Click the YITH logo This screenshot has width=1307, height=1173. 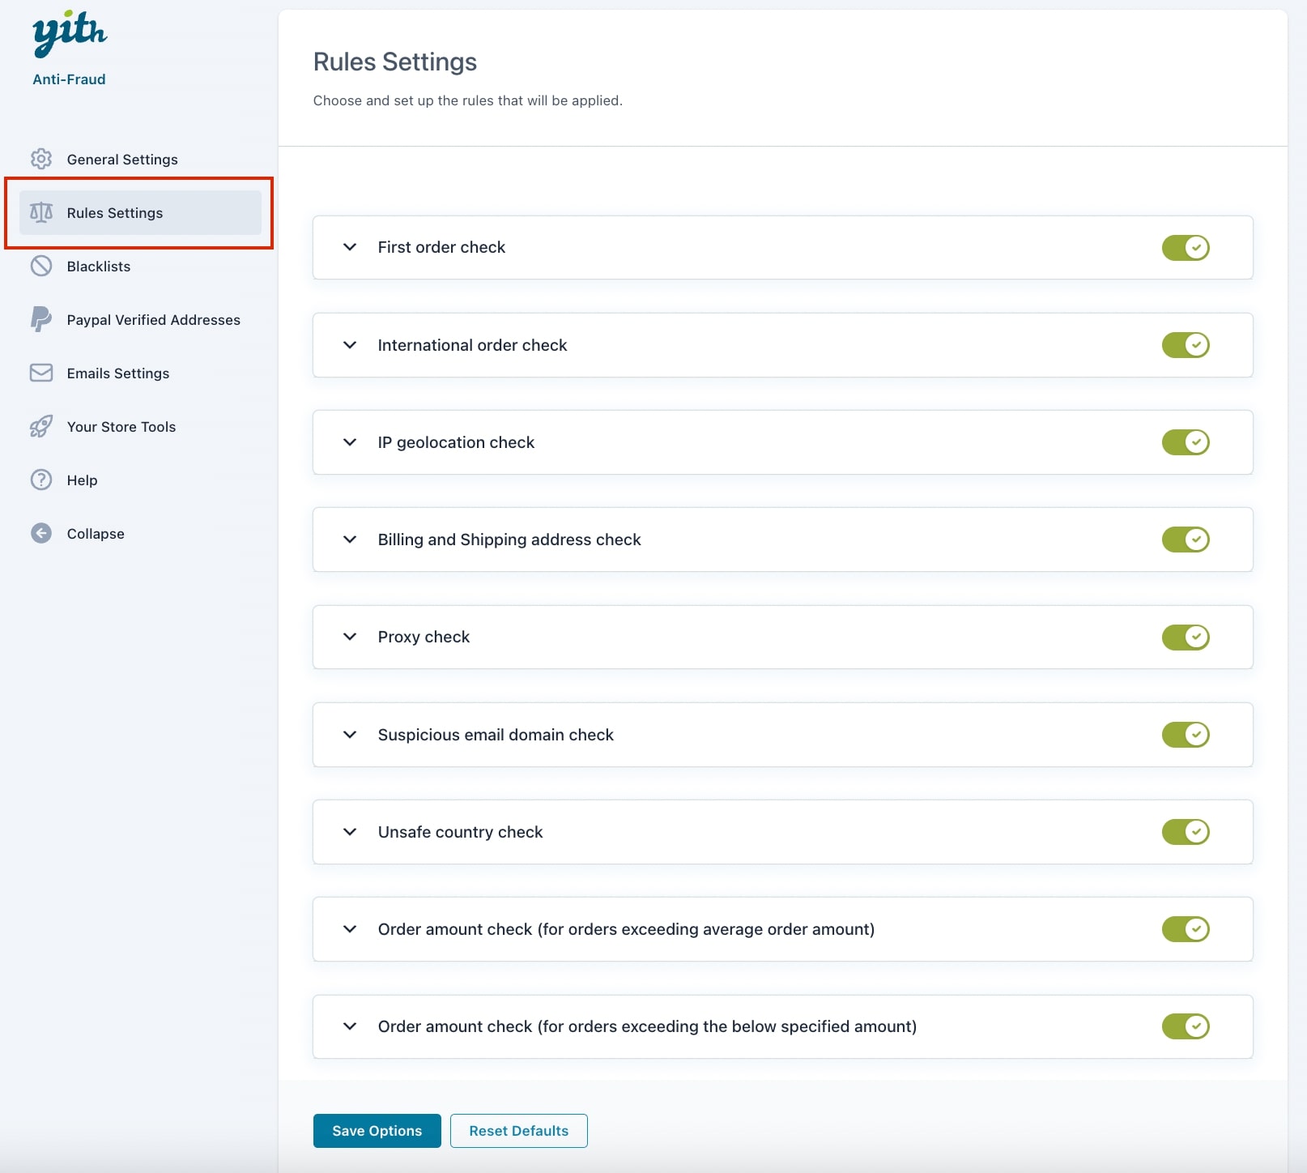click(x=70, y=34)
